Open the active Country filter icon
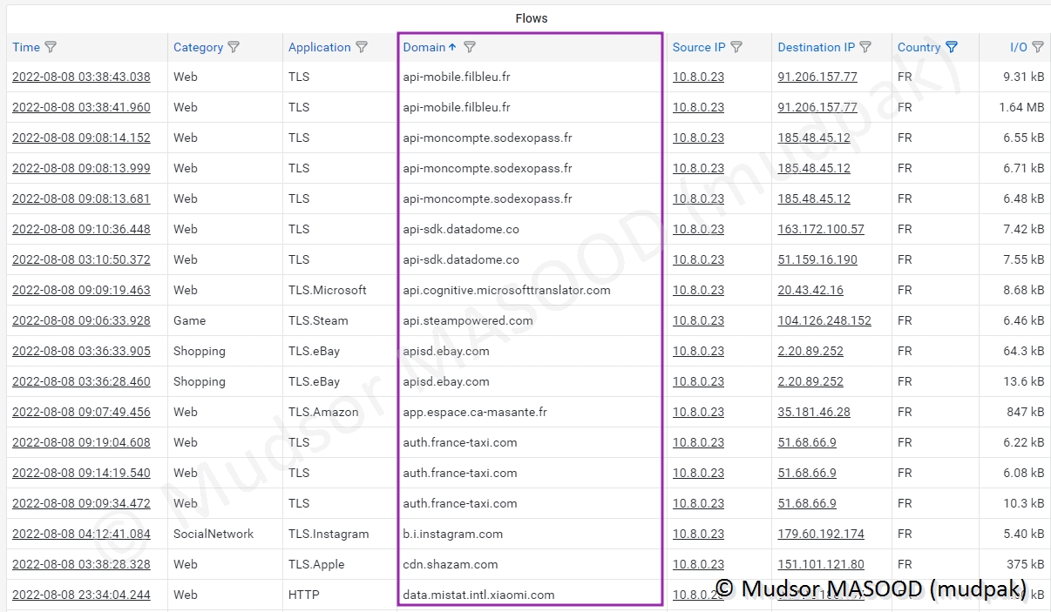The image size is (1051, 612). [952, 47]
